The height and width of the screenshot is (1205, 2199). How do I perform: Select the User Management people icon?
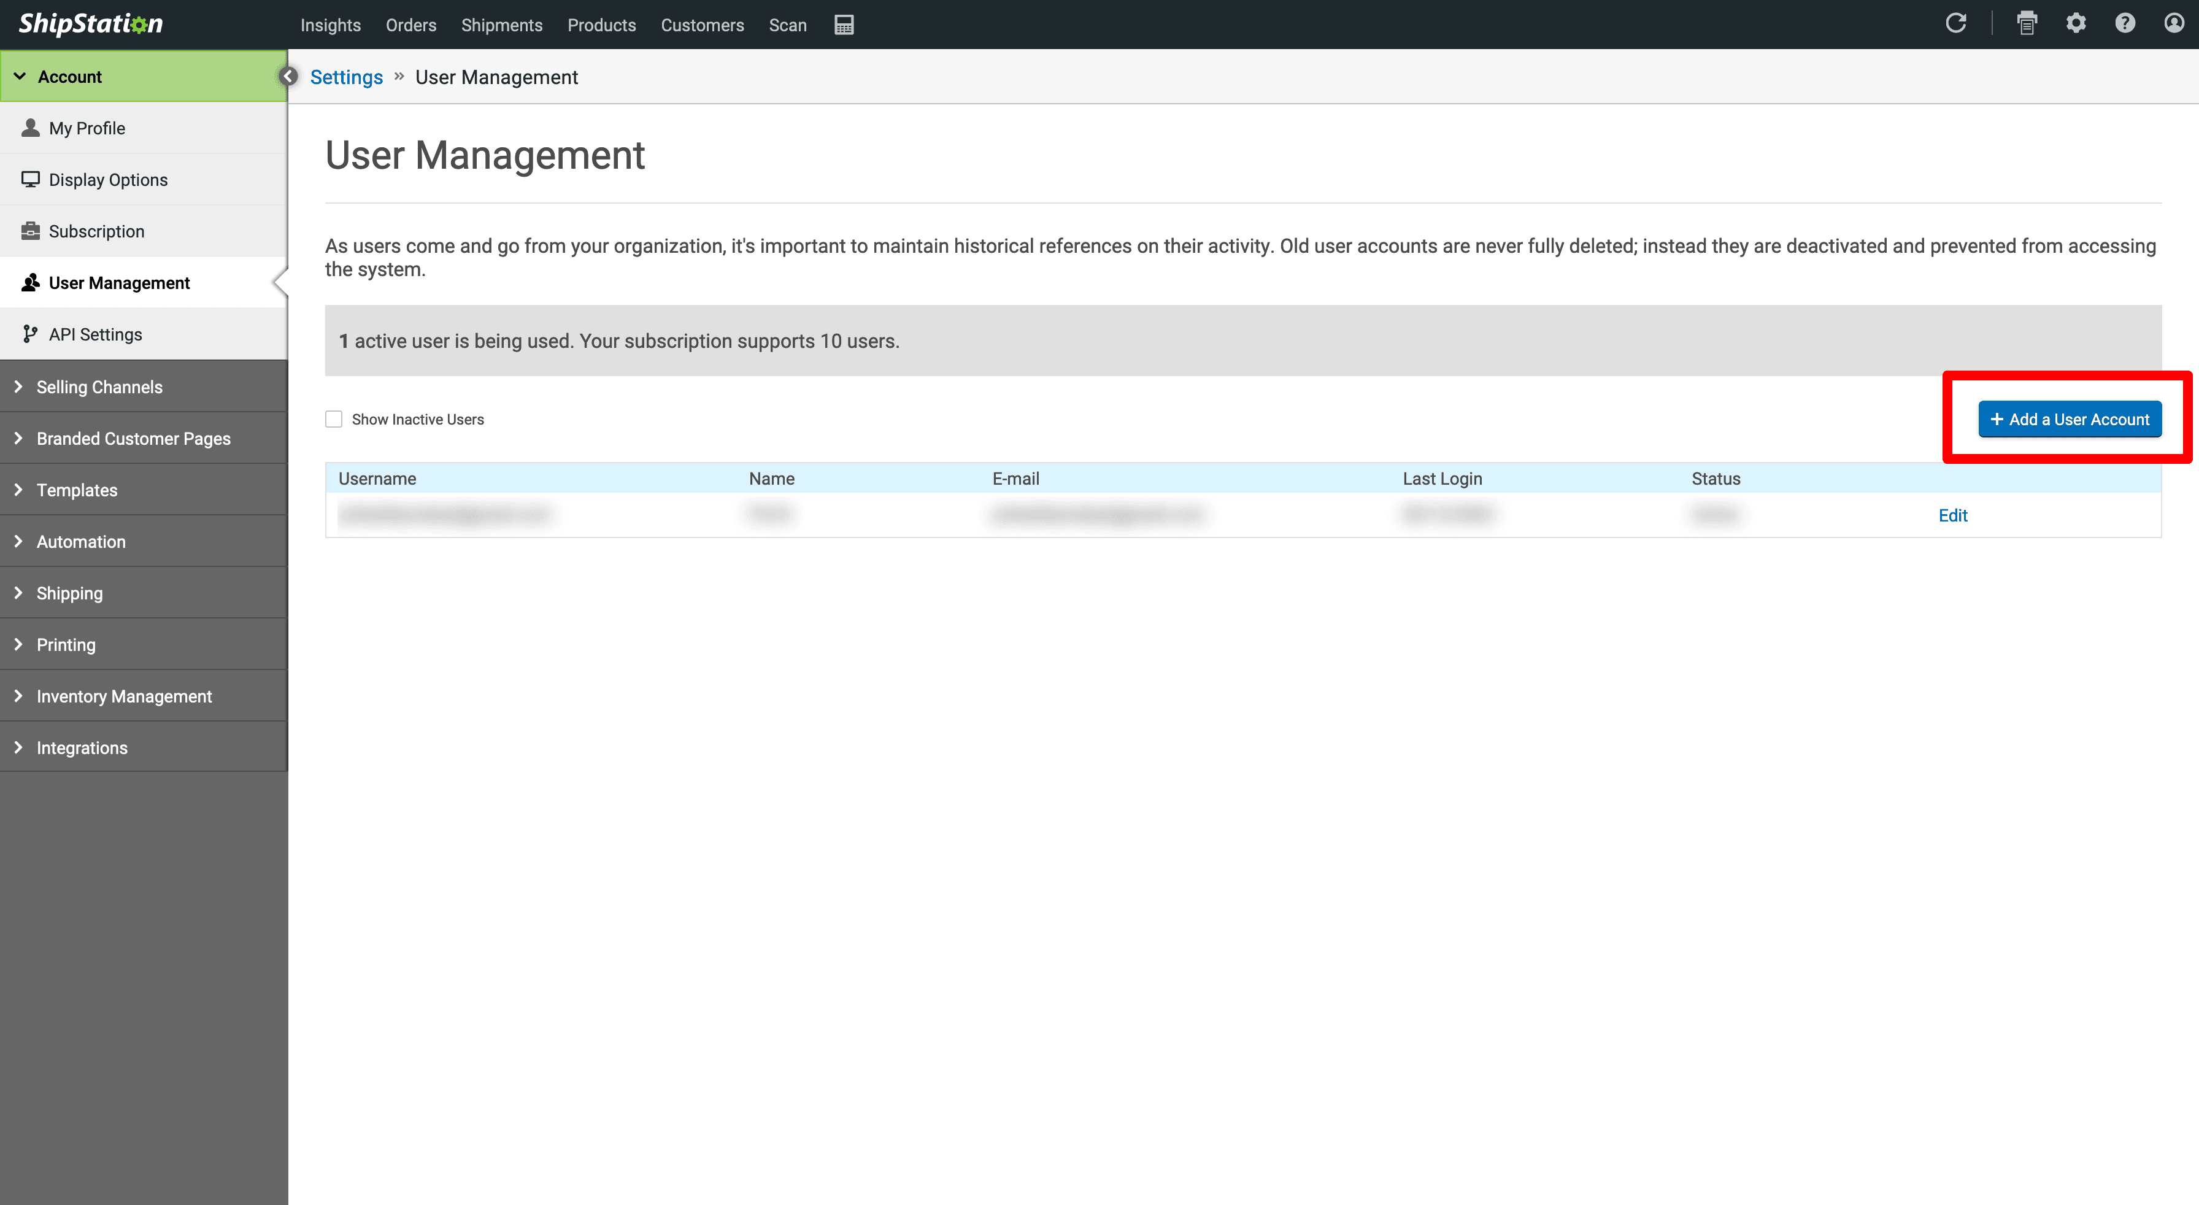[30, 282]
